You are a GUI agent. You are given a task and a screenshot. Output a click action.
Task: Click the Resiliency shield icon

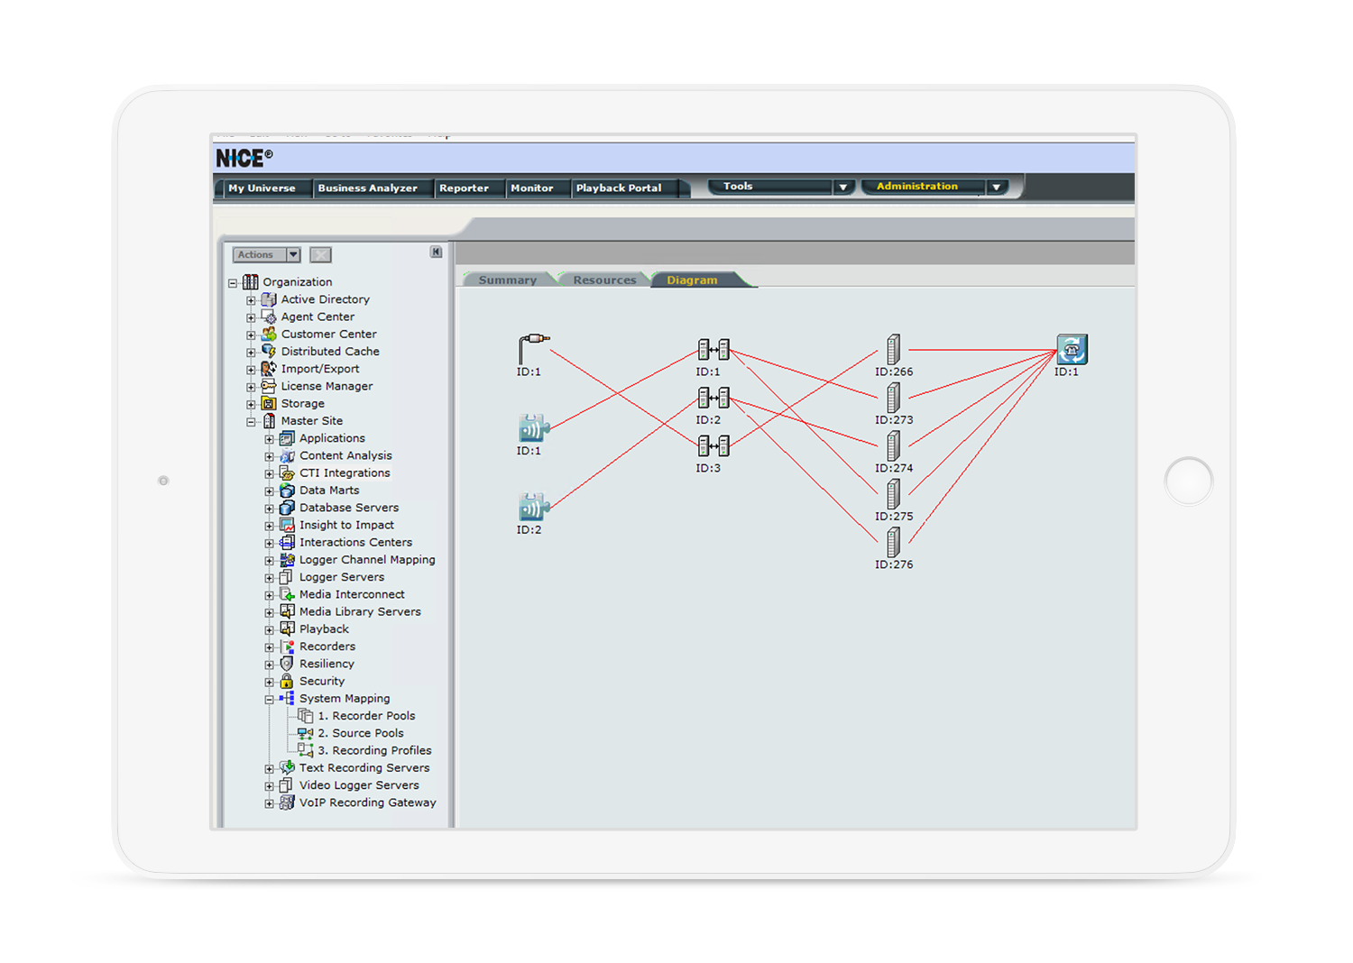[x=287, y=664]
